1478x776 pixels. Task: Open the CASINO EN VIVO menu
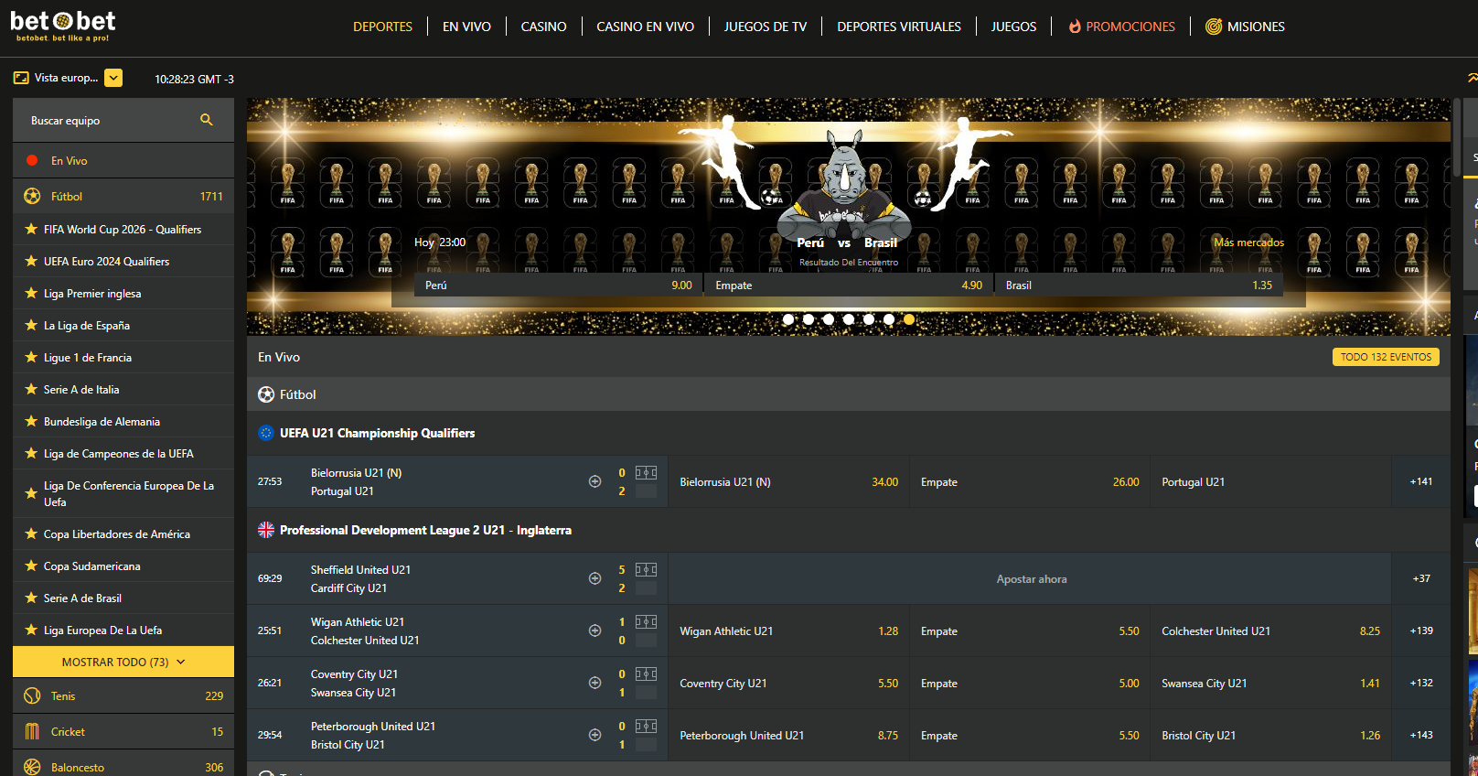pos(645,27)
